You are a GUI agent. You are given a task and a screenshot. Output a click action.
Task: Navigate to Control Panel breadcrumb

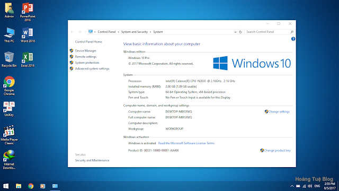(106, 32)
